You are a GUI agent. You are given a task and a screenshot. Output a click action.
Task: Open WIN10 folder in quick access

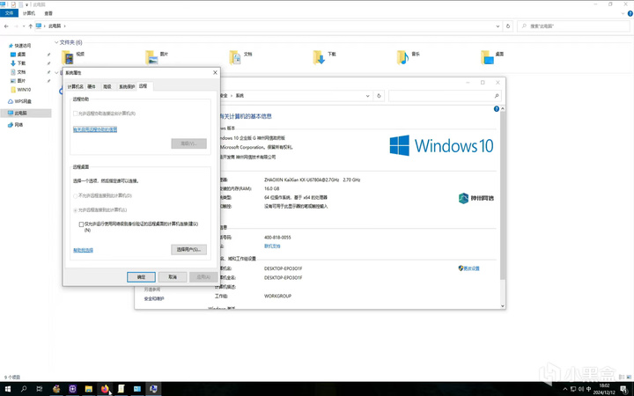[20, 90]
